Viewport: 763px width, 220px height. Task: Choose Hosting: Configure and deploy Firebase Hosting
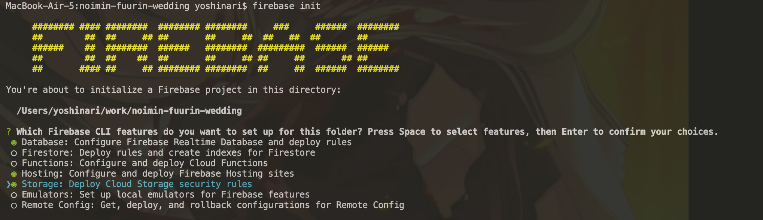click(158, 174)
